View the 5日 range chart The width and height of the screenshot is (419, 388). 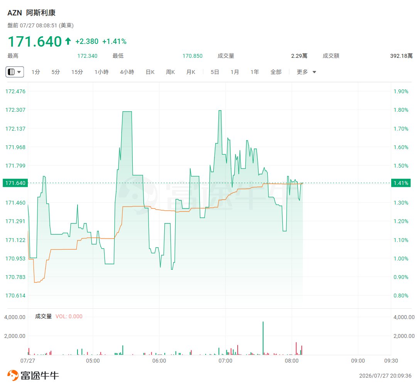click(x=215, y=72)
